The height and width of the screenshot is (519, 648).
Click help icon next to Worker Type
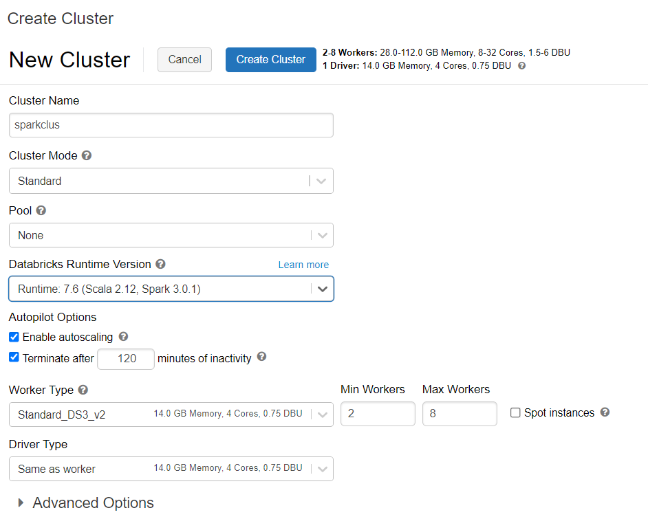tap(83, 390)
